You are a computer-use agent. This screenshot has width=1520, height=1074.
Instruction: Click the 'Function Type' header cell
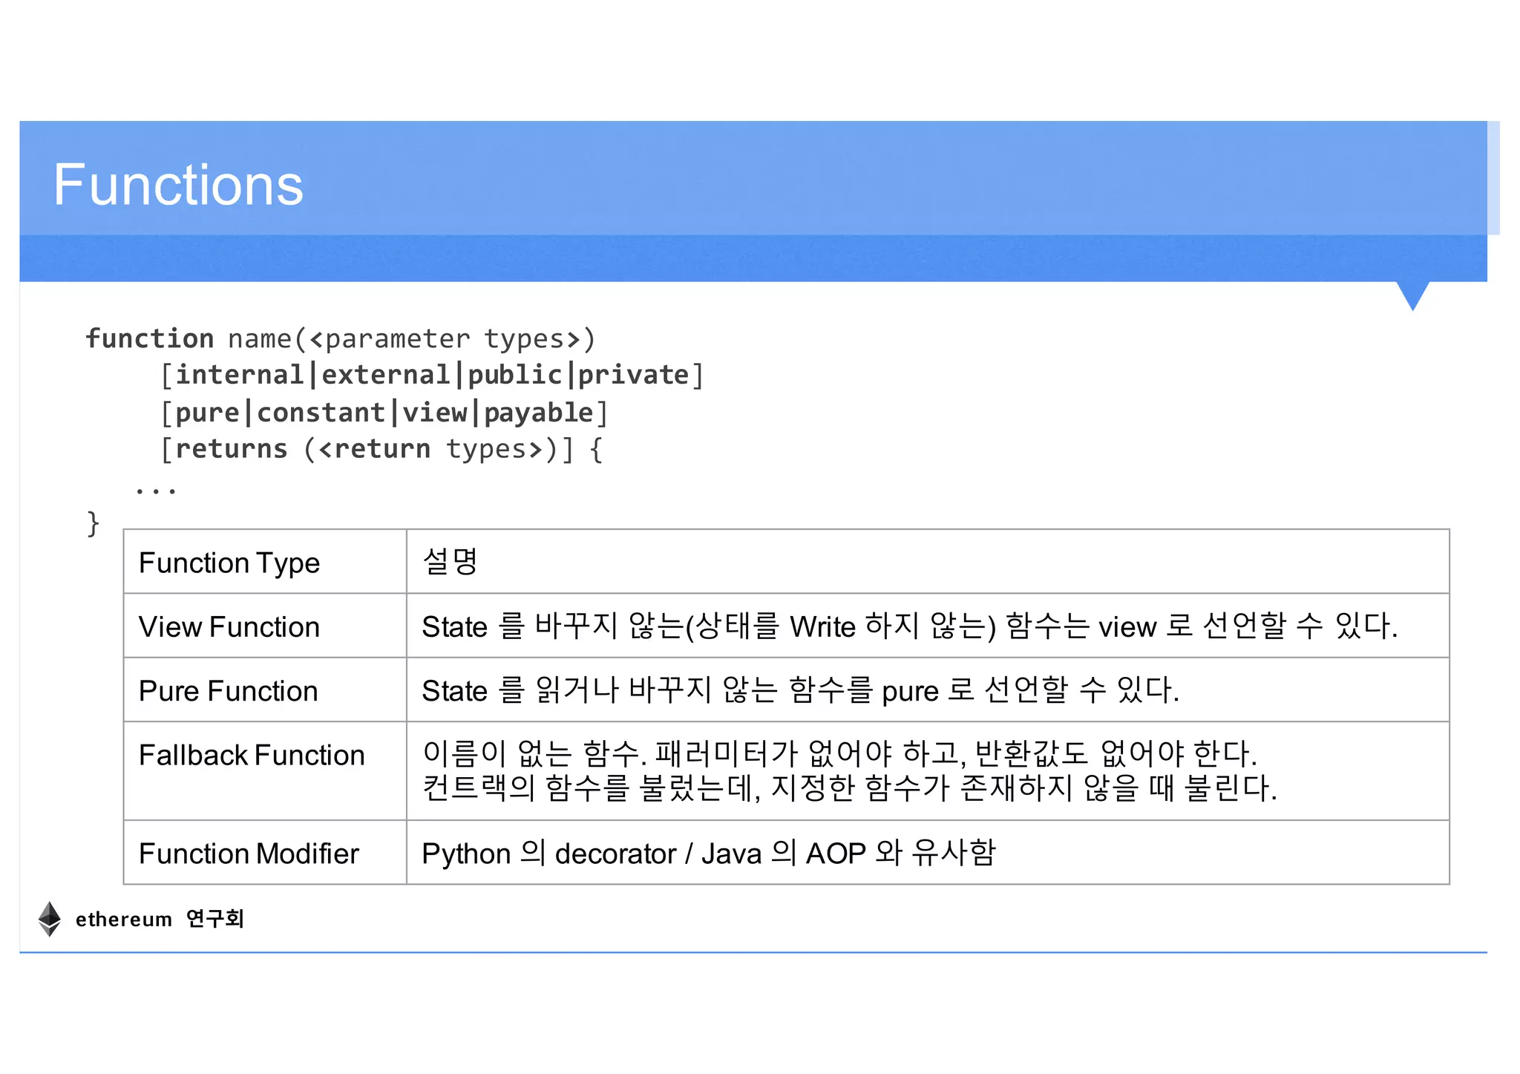[x=265, y=562]
